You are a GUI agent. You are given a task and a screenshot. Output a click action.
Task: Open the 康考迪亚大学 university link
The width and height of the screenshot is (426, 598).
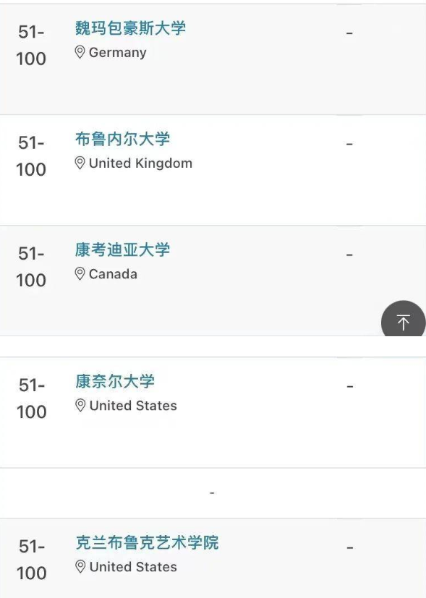click(x=122, y=249)
